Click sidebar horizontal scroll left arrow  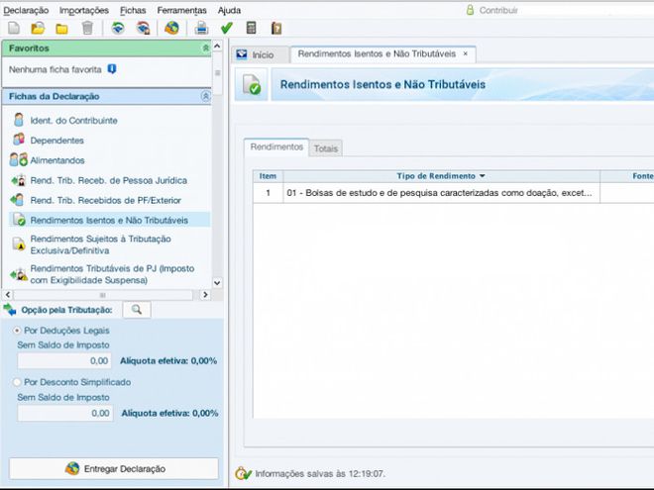(x=8, y=295)
